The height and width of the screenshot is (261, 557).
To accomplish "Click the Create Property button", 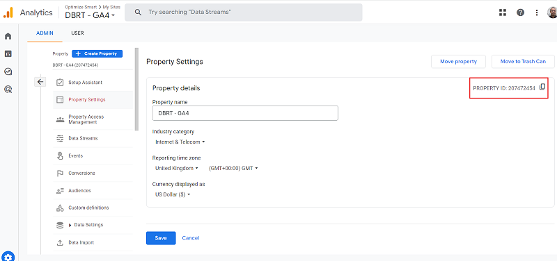I will pyautogui.click(x=97, y=53).
